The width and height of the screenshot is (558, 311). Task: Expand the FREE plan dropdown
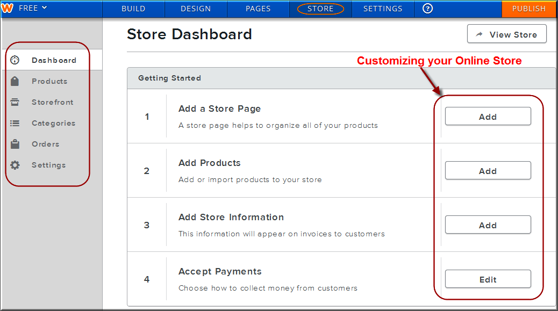33,8
